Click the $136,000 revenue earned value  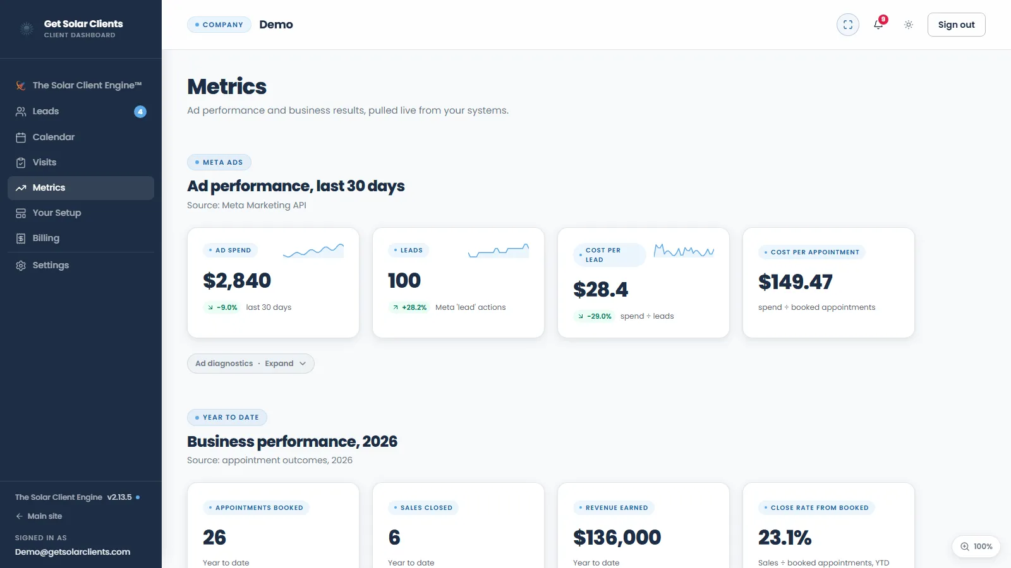[x=617, y=538]
